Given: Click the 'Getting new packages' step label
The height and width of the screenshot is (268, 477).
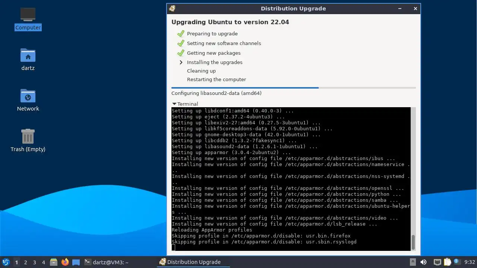Looking at the screenshot, I should 214,53.
